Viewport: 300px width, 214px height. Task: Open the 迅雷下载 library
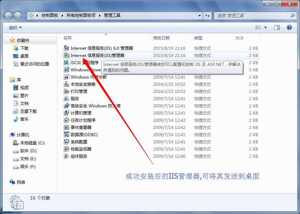tap(28, 111)
